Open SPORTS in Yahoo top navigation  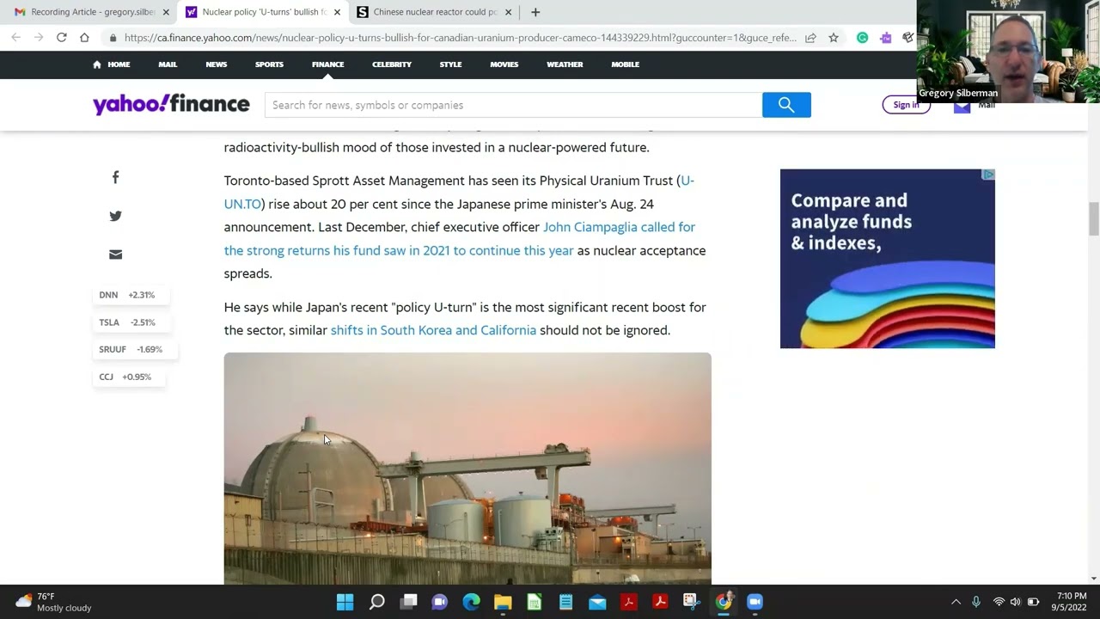(x=269, y=64)
